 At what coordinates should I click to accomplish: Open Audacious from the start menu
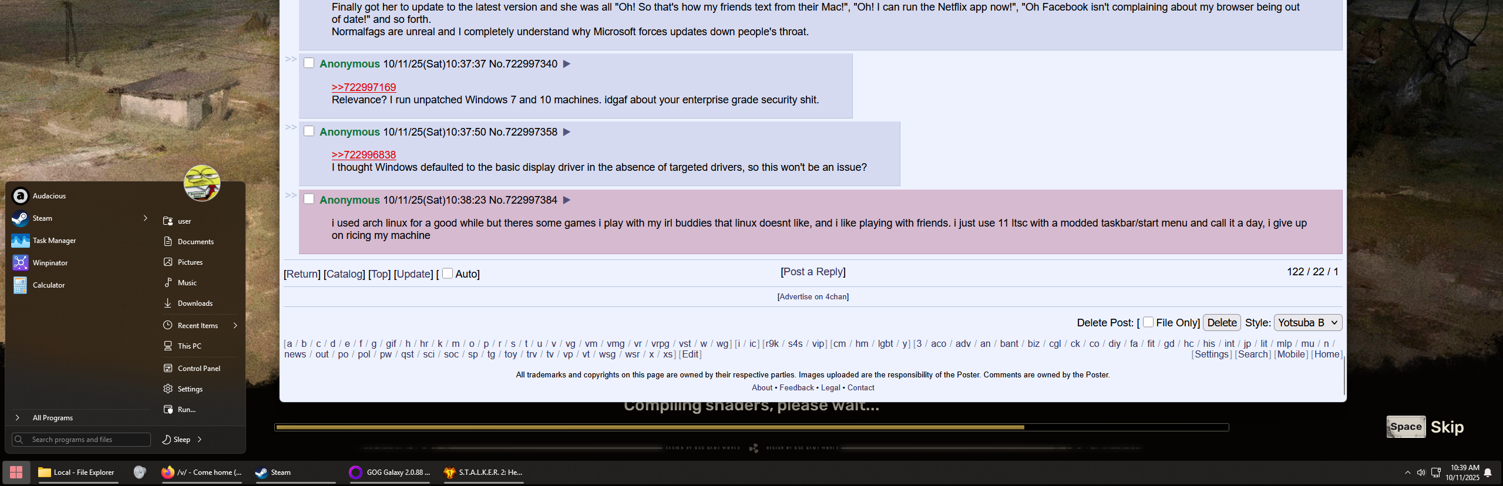point(80,196)
